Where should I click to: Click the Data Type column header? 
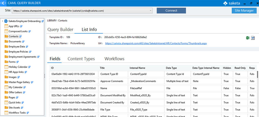click(171, 68)
